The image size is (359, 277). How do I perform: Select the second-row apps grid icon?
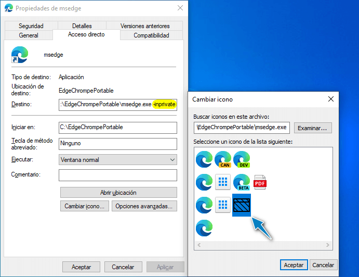[223, 182]
